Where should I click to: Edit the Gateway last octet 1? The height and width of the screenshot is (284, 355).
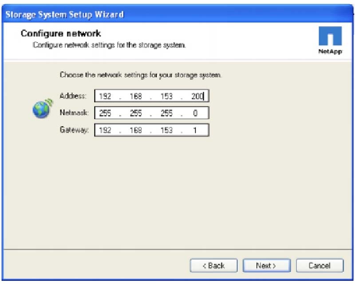coord(195,130)
